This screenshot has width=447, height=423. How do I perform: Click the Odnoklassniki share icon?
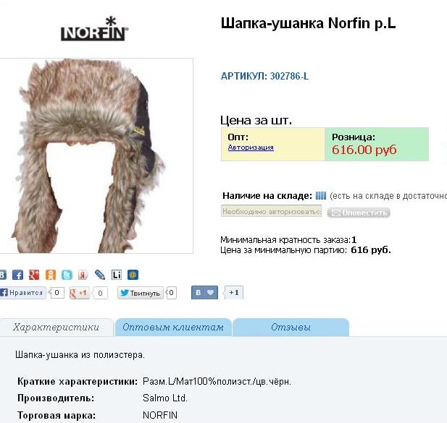(51, 275)
